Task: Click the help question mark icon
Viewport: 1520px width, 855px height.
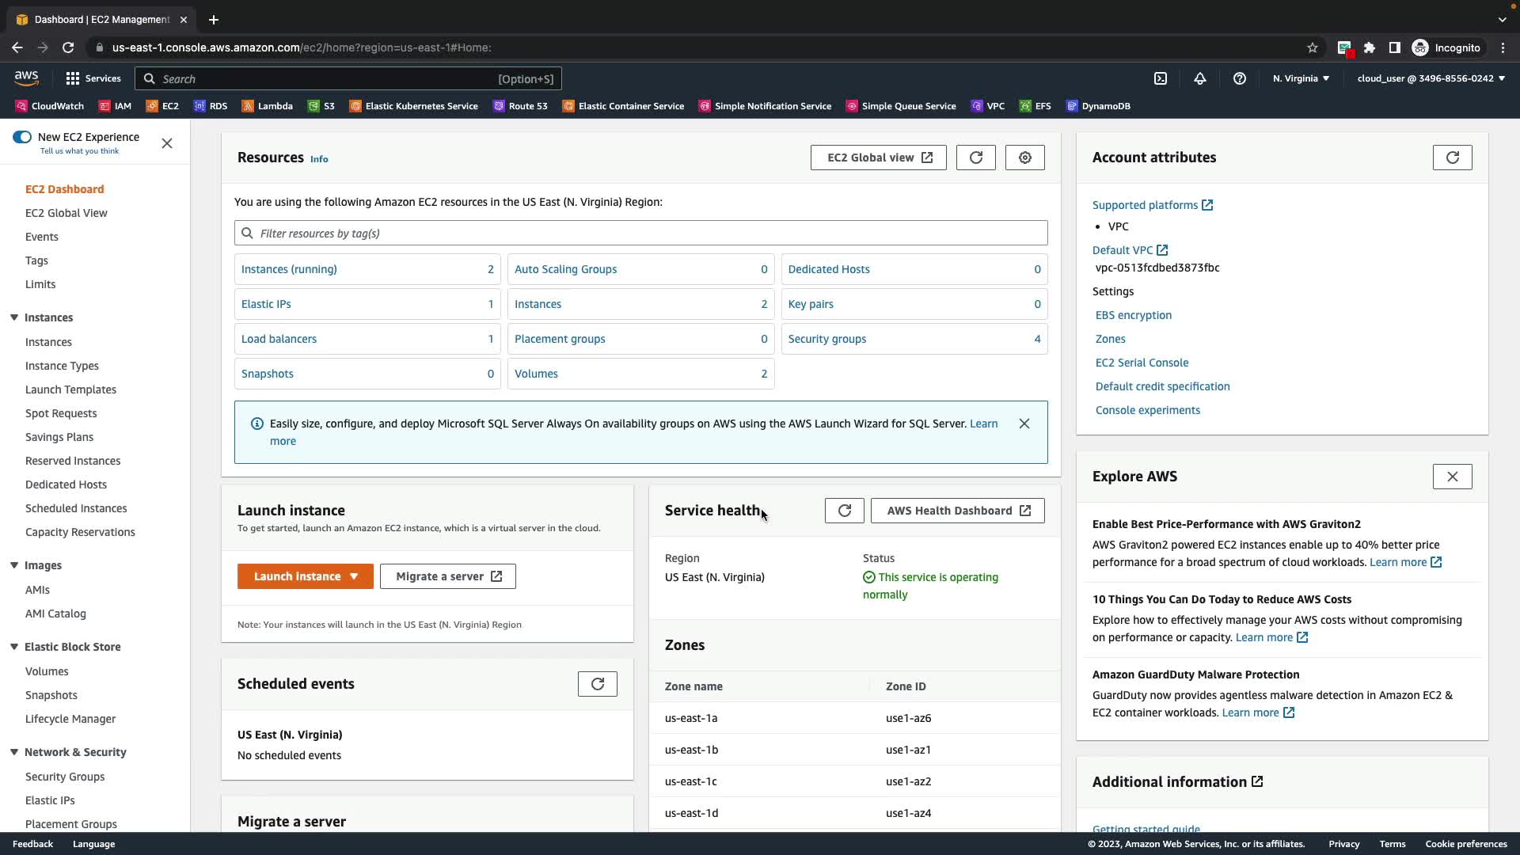Action: point(1240,78)
